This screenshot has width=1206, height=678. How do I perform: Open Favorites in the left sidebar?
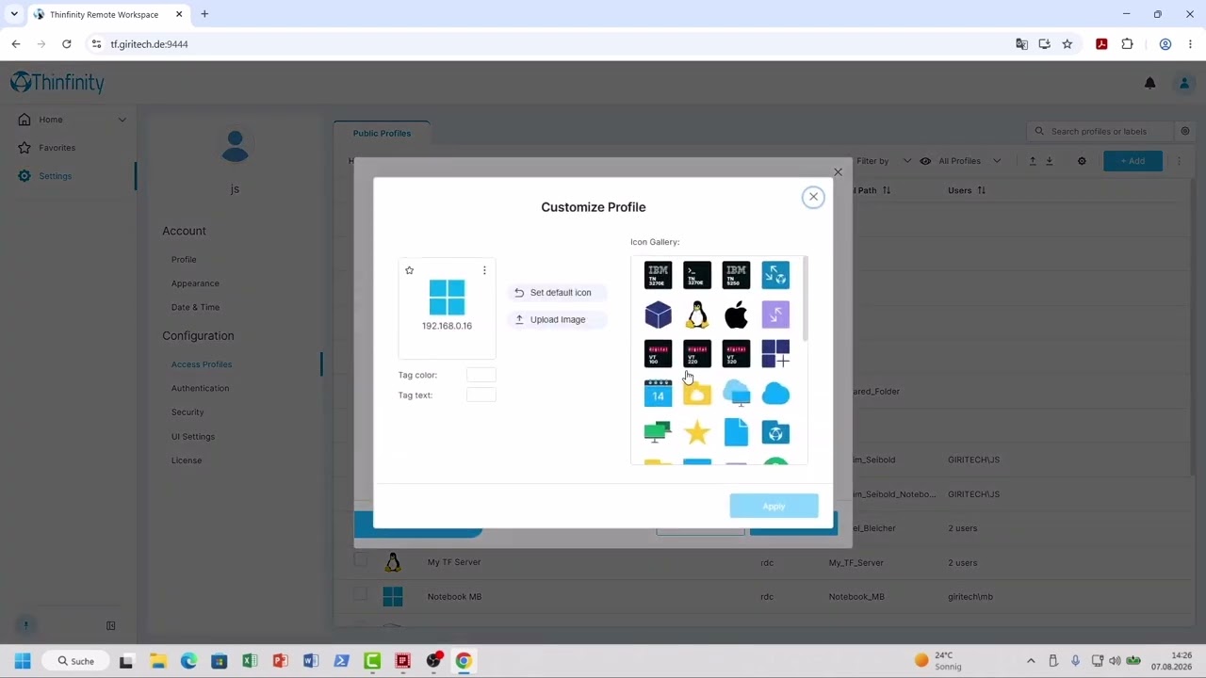(x=57, y=148)
